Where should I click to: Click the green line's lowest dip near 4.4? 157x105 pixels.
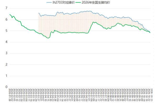pos(48,38)
